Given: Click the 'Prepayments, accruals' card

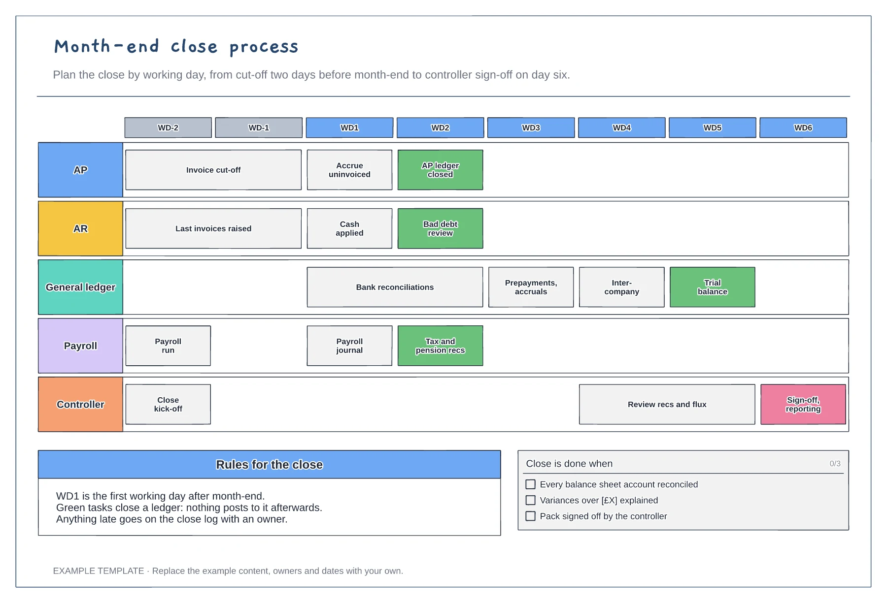Looking at the screenshot, I should [531, 287].
